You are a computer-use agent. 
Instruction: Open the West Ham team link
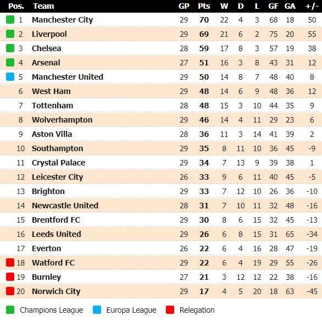(51, 91)
